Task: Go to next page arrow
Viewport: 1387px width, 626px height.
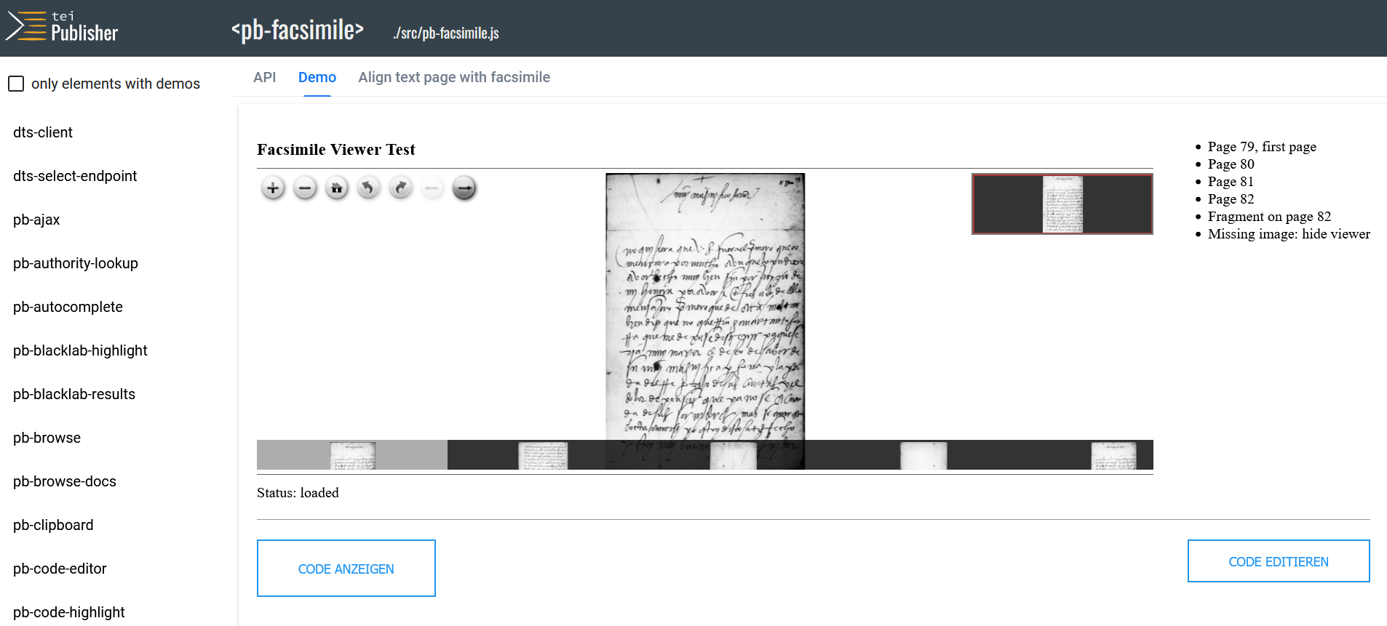Action: (464, 188)
